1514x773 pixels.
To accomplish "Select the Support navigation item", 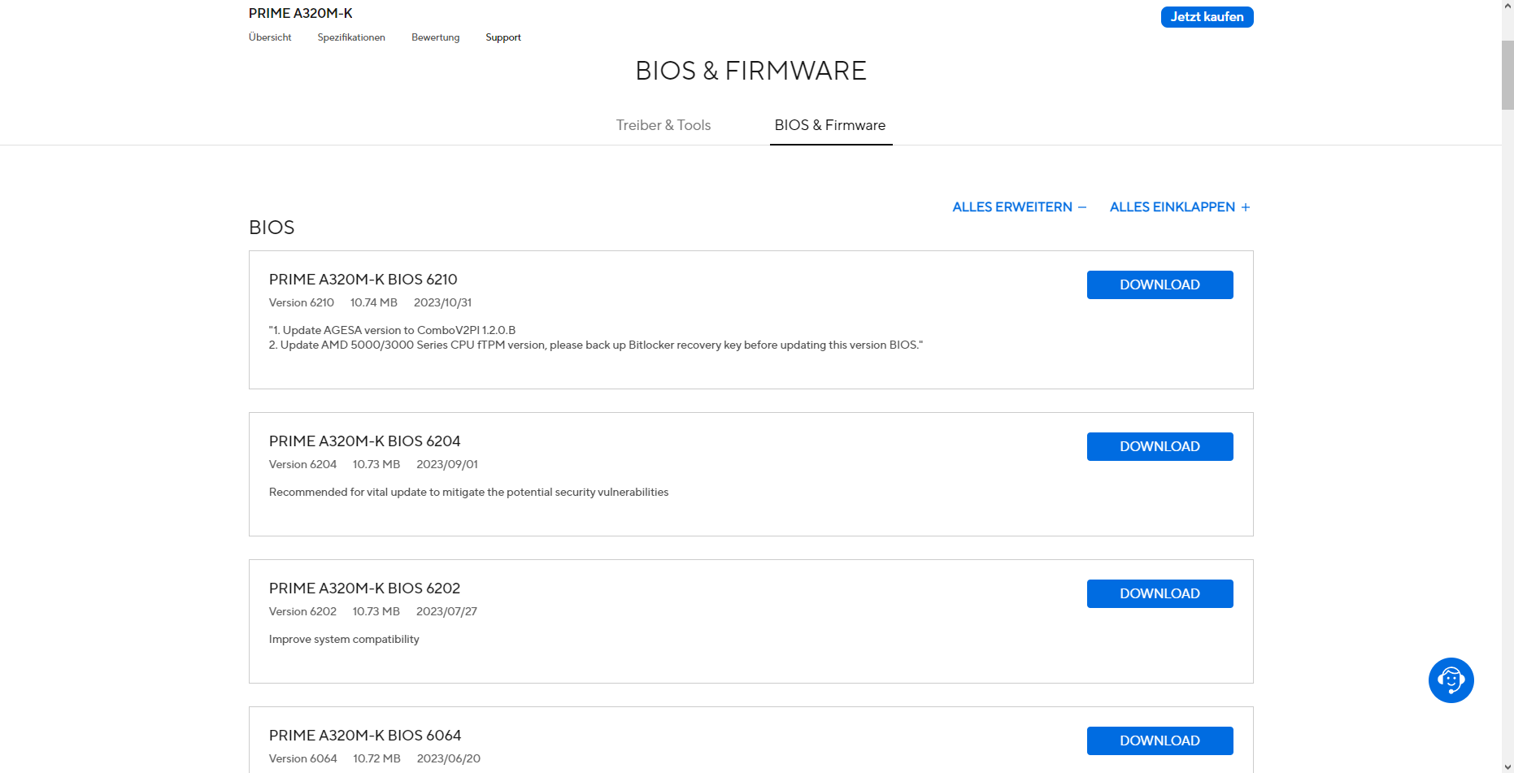I will [x=503, y=37].
